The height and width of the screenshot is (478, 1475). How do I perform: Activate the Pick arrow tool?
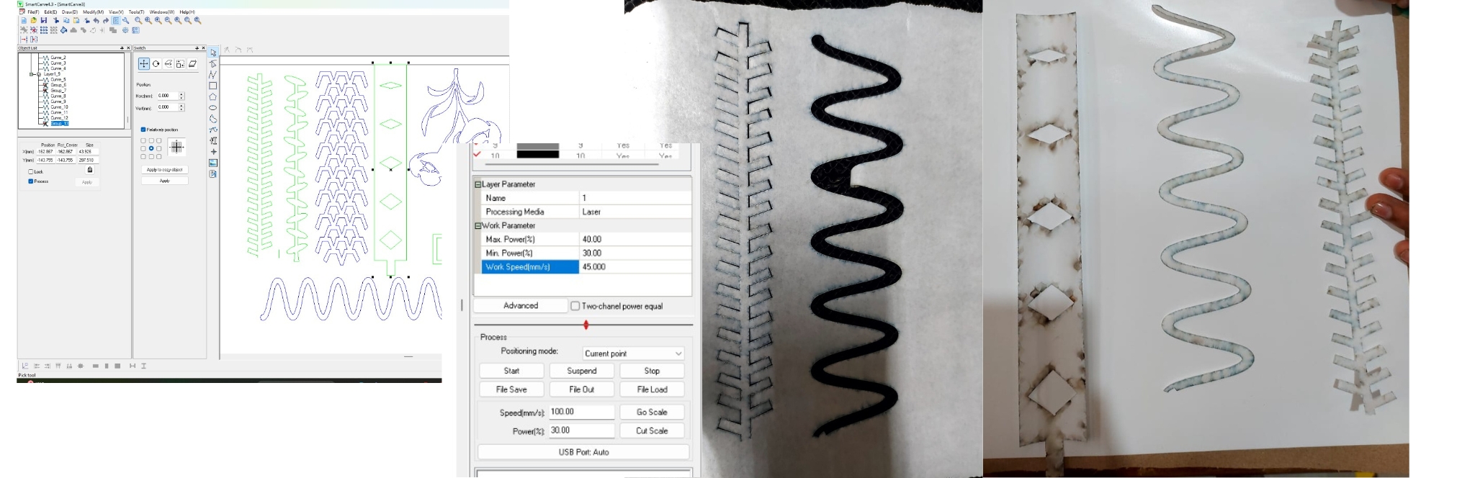pyautogui.click(x=213, y=53)
